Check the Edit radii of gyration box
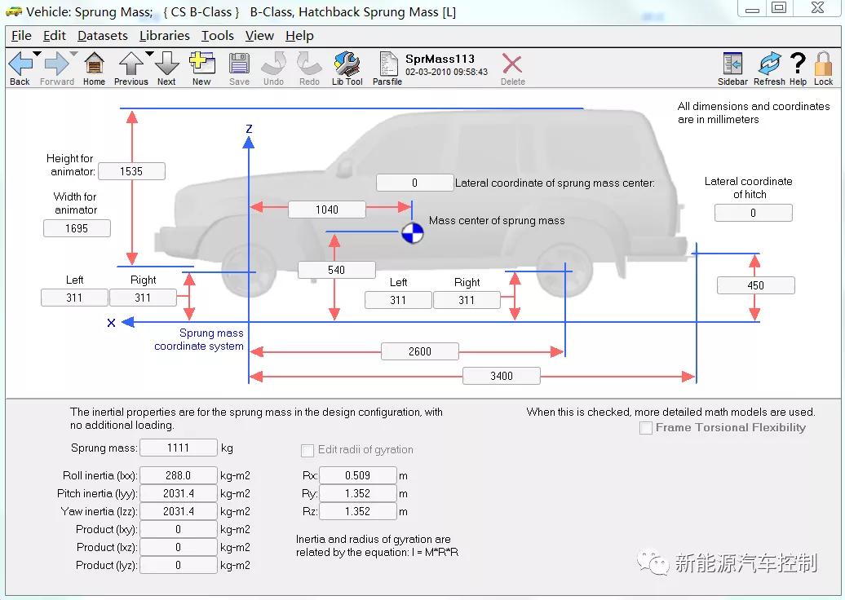845x600 pixels. (307, 450)
